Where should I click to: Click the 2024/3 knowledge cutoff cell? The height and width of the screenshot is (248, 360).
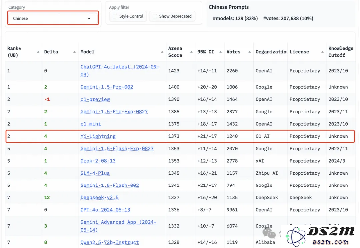coord(337,161)
